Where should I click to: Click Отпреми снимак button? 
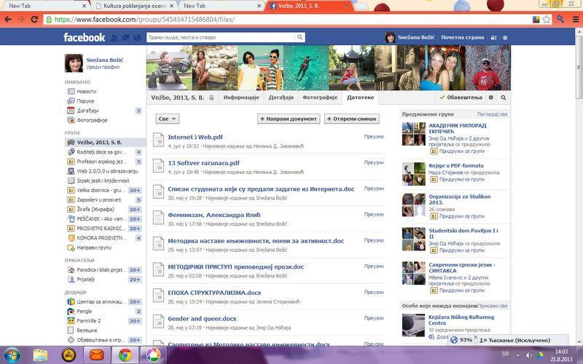point(352,119)
